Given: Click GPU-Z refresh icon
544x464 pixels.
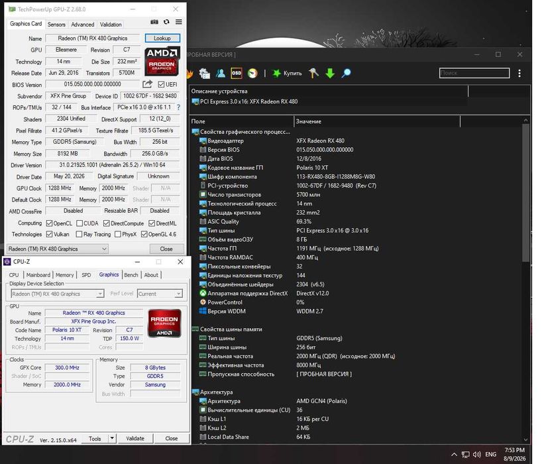Looking at the screenshot, I should 166,22.
